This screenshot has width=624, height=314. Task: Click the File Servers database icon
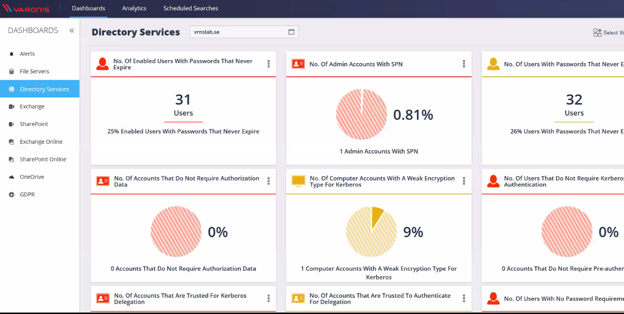(x=12, y=71)
